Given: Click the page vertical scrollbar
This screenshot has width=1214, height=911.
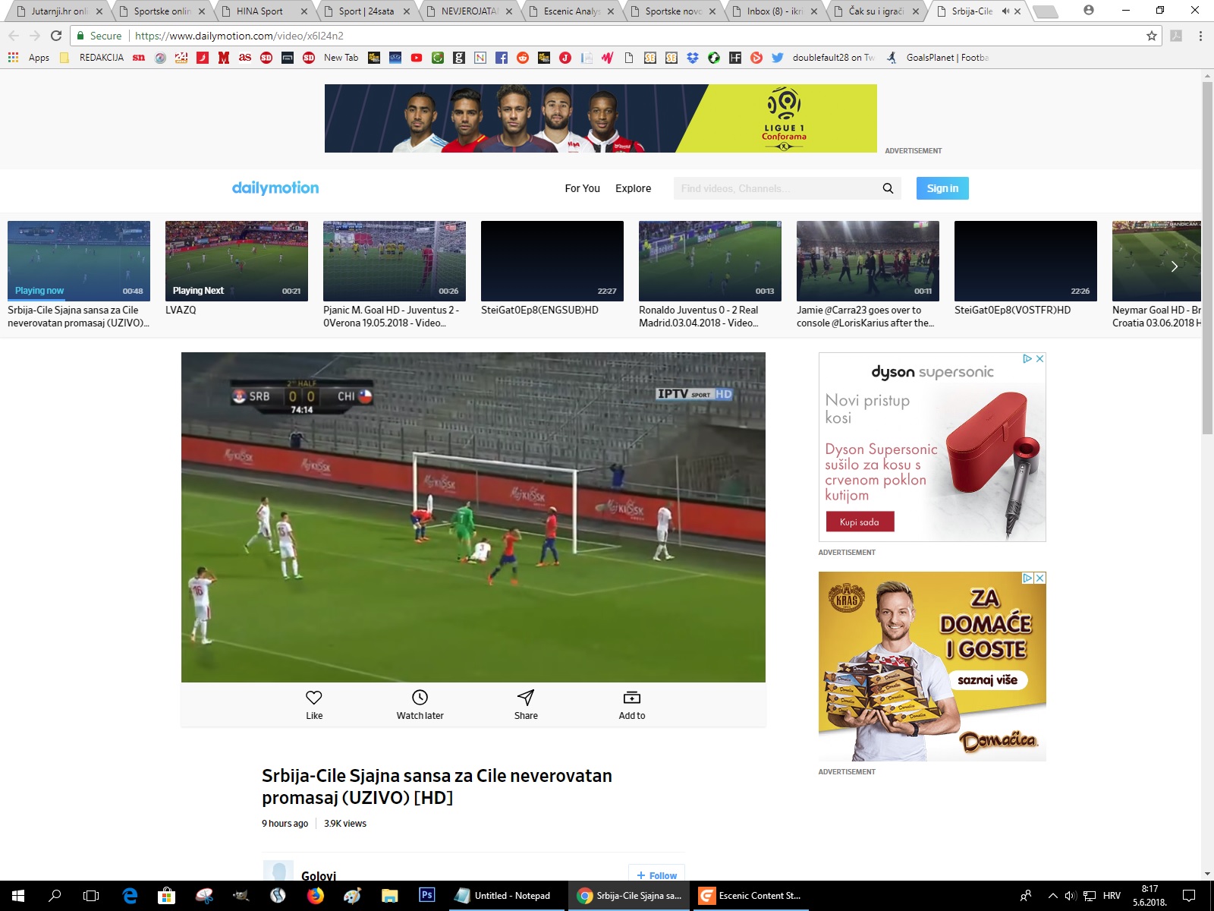Looking at the screenshot, I should (1207, 258).
